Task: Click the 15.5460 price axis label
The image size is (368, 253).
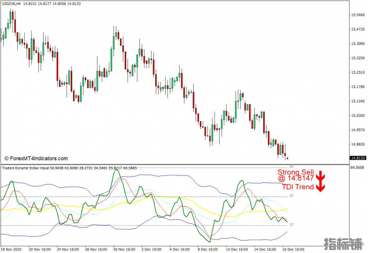Action: (x=358, y=15)
